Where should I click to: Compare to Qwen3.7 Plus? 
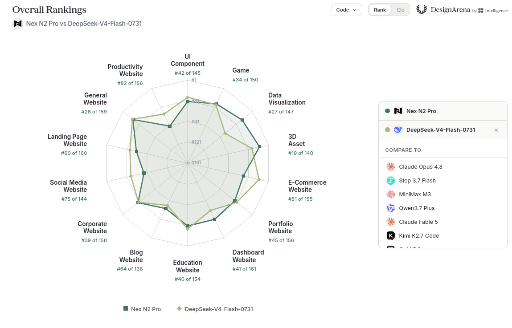(443, 208)
